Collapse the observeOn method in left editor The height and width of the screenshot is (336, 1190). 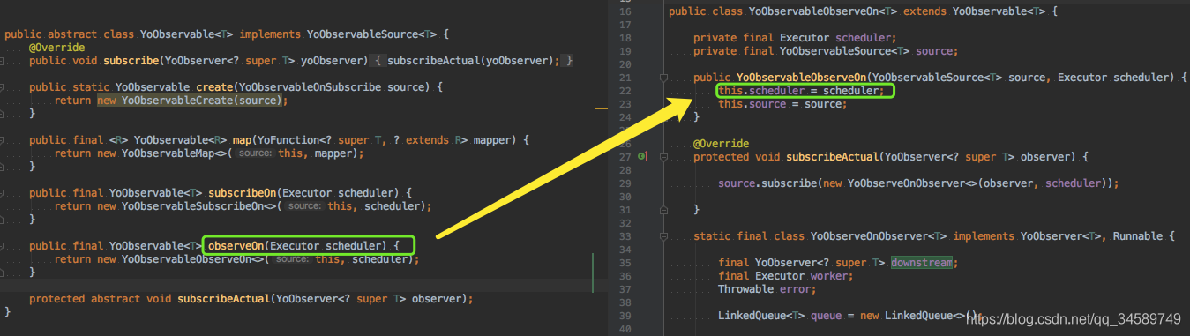coord(3,245)
